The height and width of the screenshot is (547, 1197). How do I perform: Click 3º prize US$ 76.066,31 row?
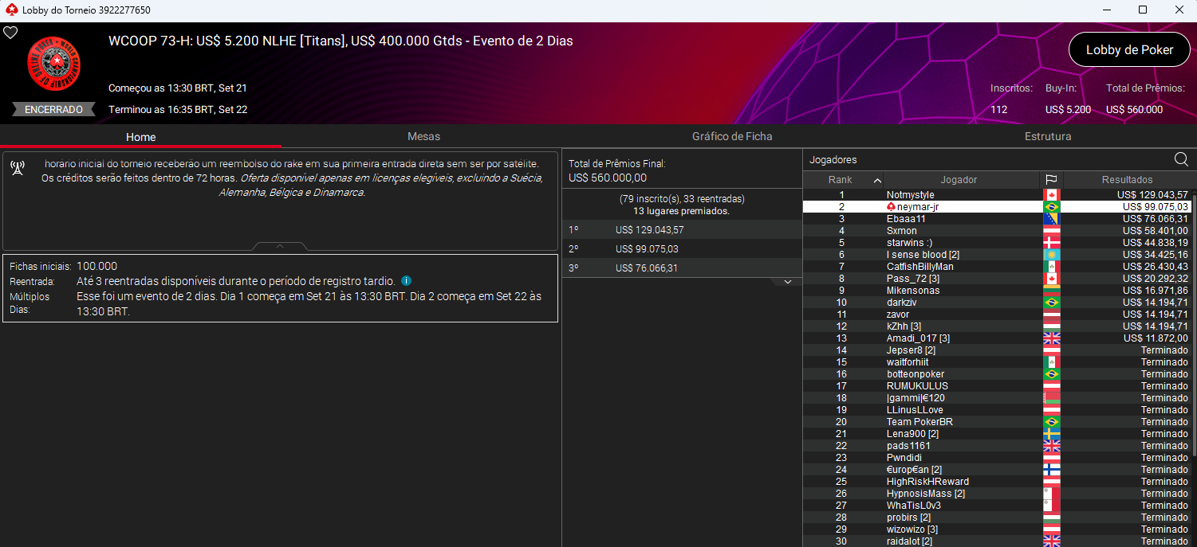(682, 268)
